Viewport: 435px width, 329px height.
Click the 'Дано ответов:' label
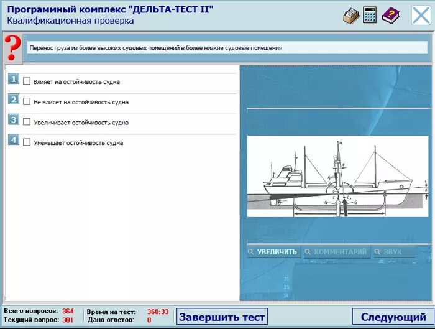click(111, 320)
